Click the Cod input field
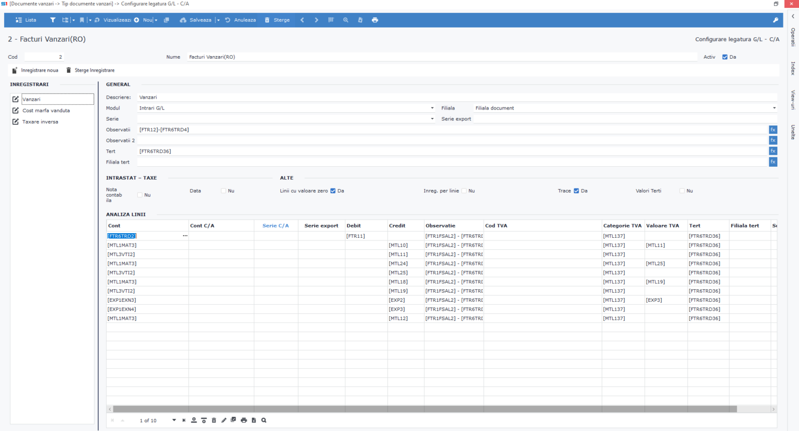 pos(44,57)
